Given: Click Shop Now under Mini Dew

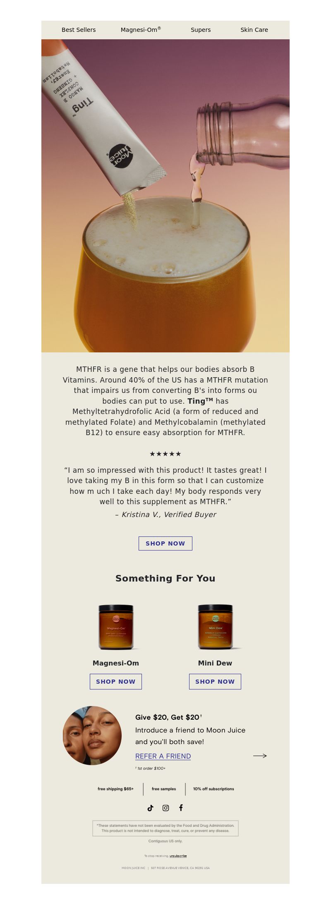Looking at the screenshot, I should 215,682.
